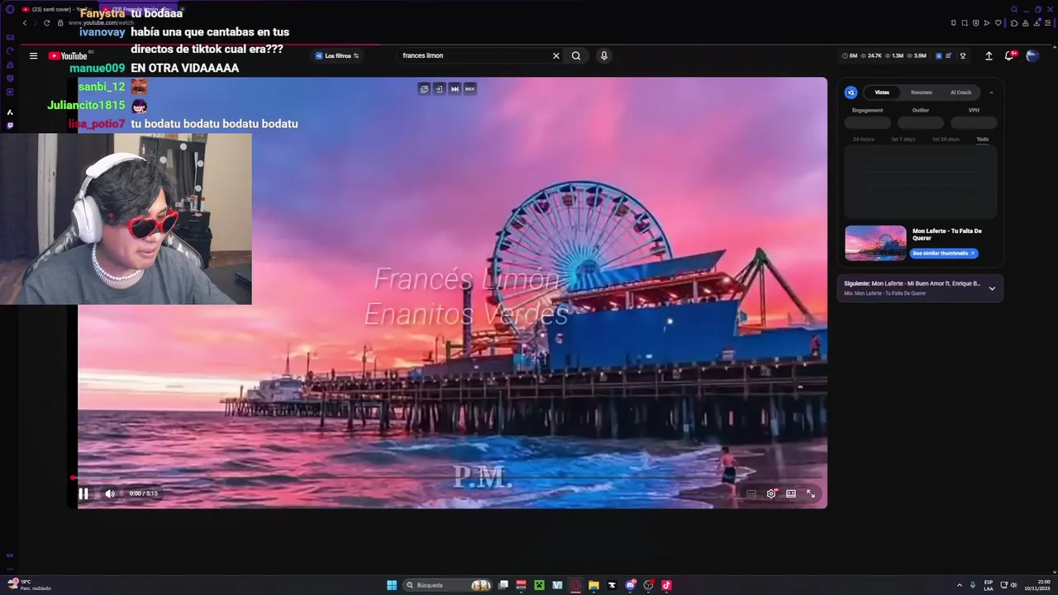Enter fullscreen video mode
1058x595 pixels.
[x=811, y=493]
